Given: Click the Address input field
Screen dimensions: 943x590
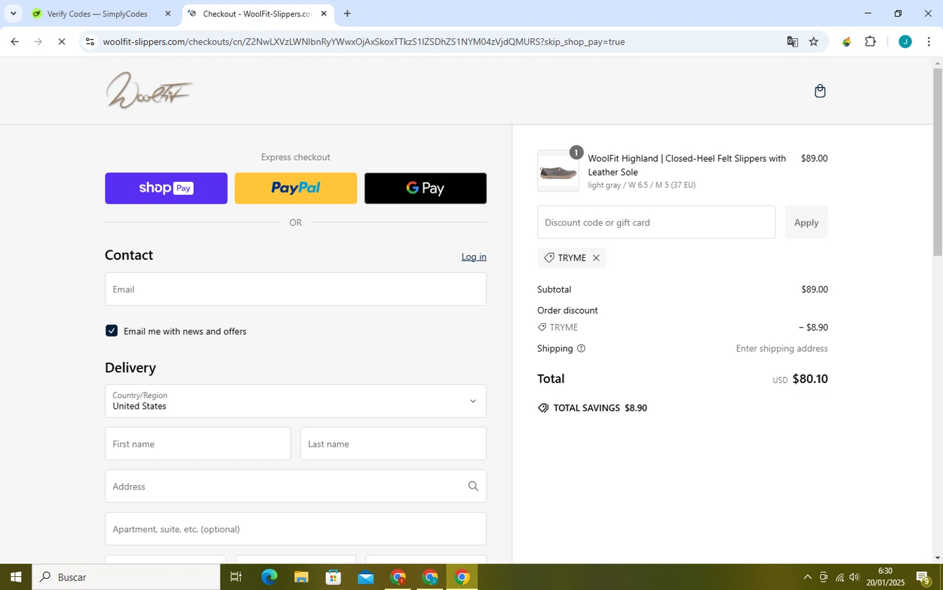Looking at the screenshot, I should [x=295, y=486].
